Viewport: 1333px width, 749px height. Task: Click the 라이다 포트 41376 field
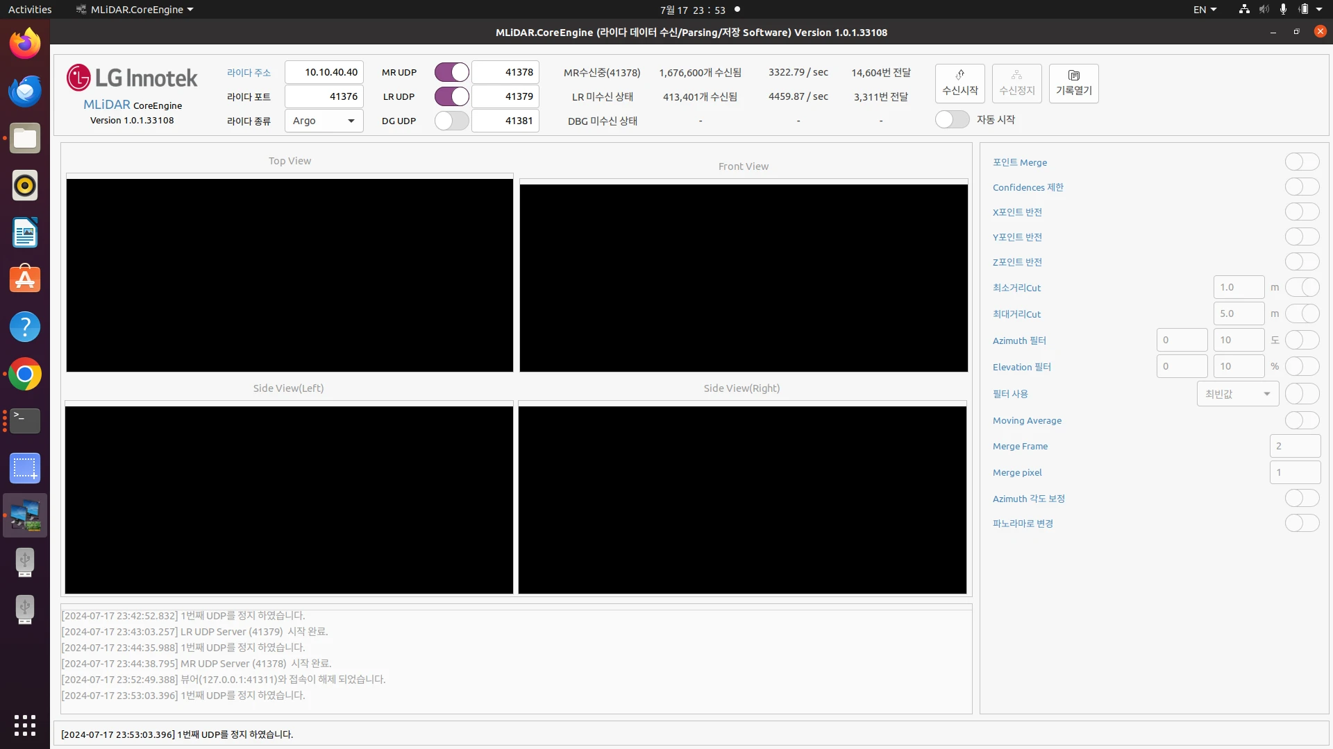[324, 96]
